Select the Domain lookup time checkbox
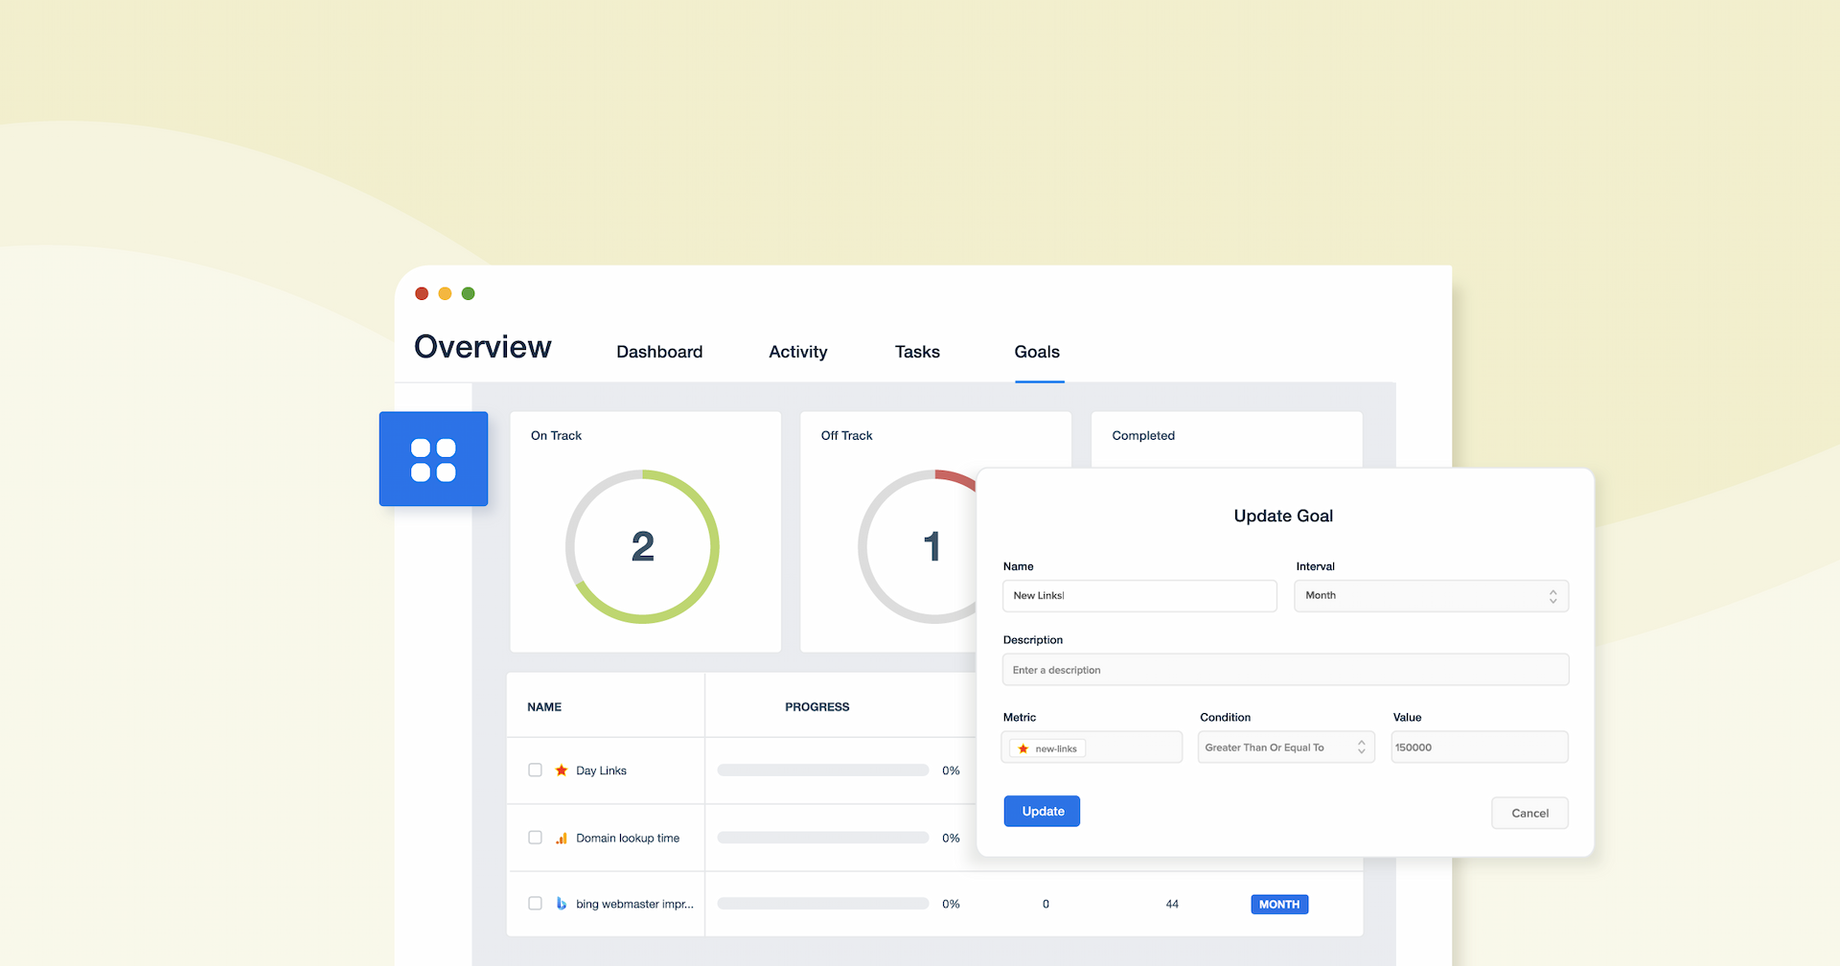 (536, 838)
